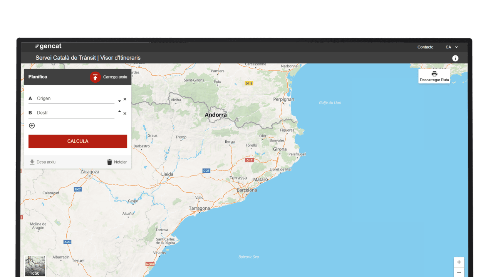The width and height of the screenshot is (493, 277).
Task: Open the CA language dropdown
Action: [x=452, y=47]
